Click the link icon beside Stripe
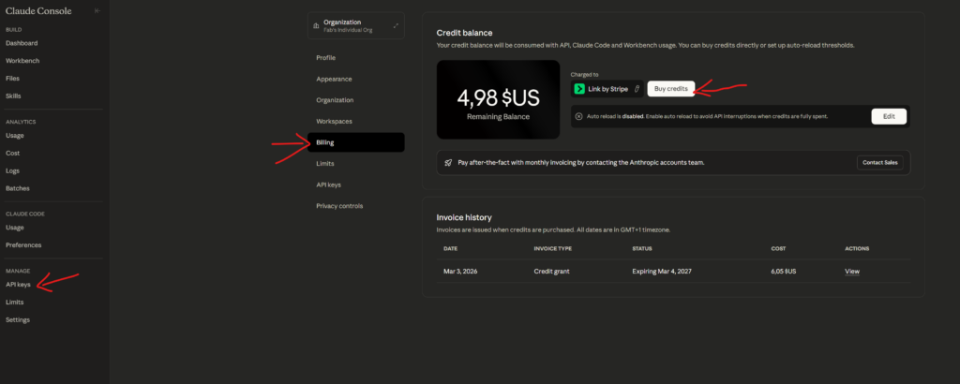This screenshot has height=384, width=960. [x=637, y=89]
